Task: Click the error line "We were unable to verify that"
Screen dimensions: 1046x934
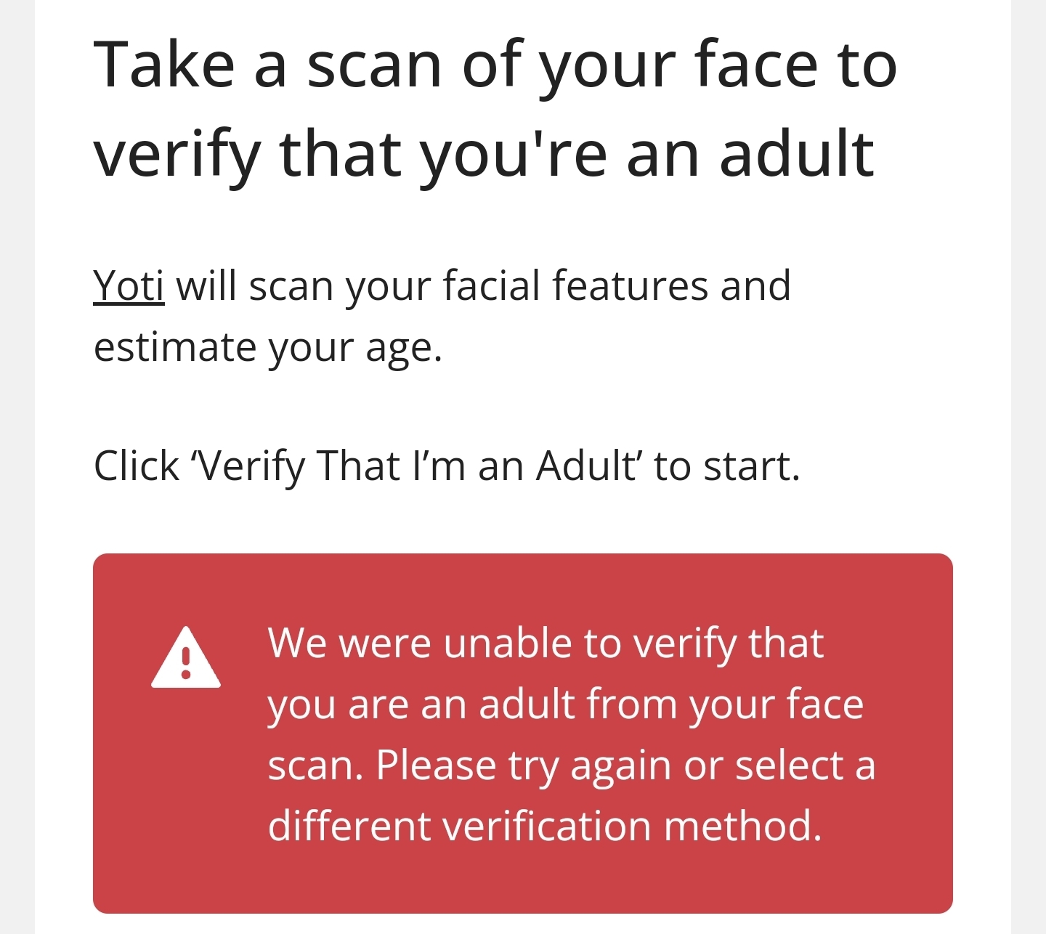Action: pyautogui.click(x=546, y=643)
